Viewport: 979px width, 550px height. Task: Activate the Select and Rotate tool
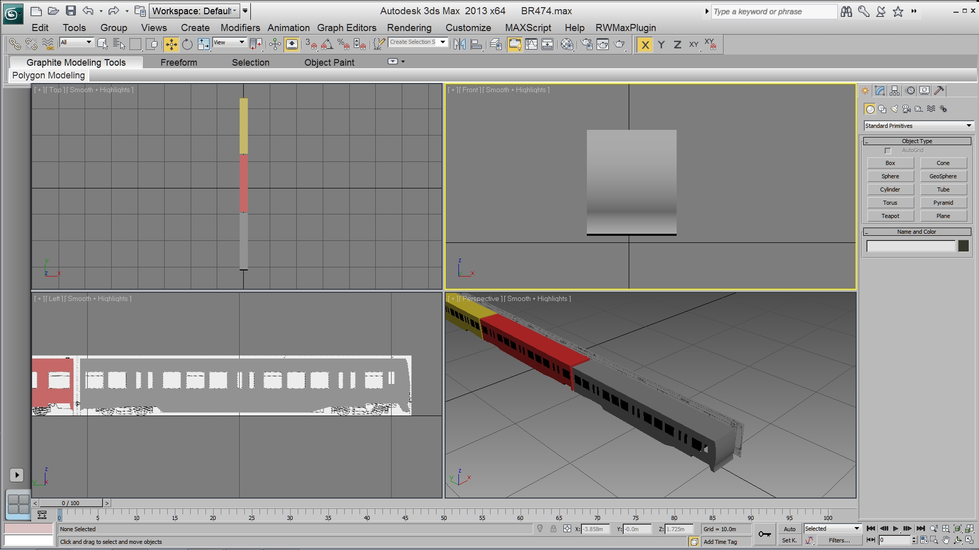tap(187, 45)
